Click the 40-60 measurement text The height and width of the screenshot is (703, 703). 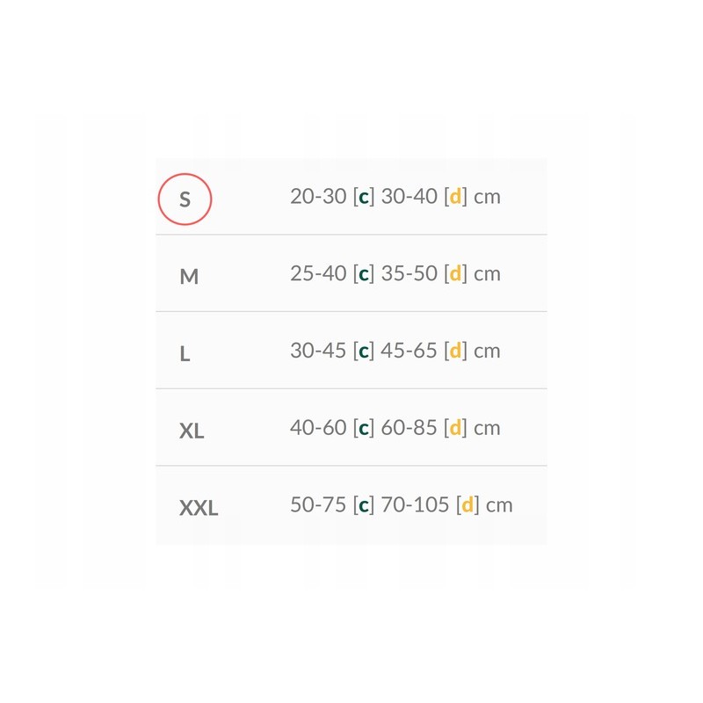[318, 428]
